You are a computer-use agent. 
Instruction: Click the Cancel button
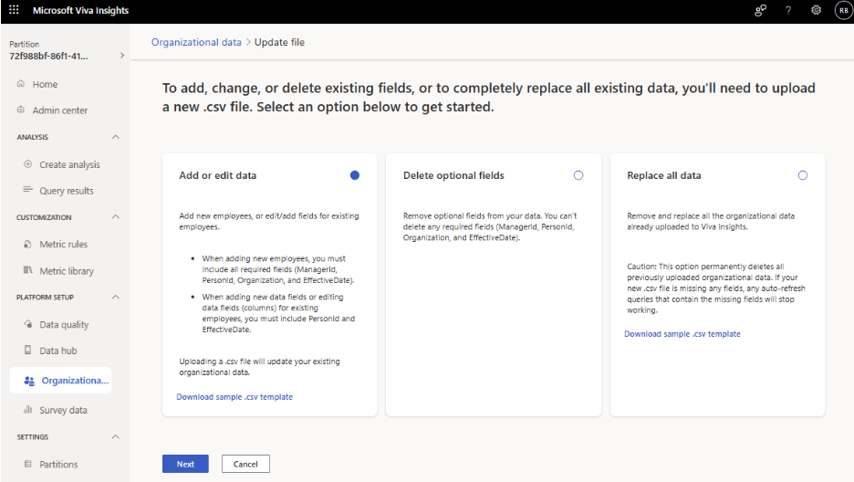pos(245,464)
